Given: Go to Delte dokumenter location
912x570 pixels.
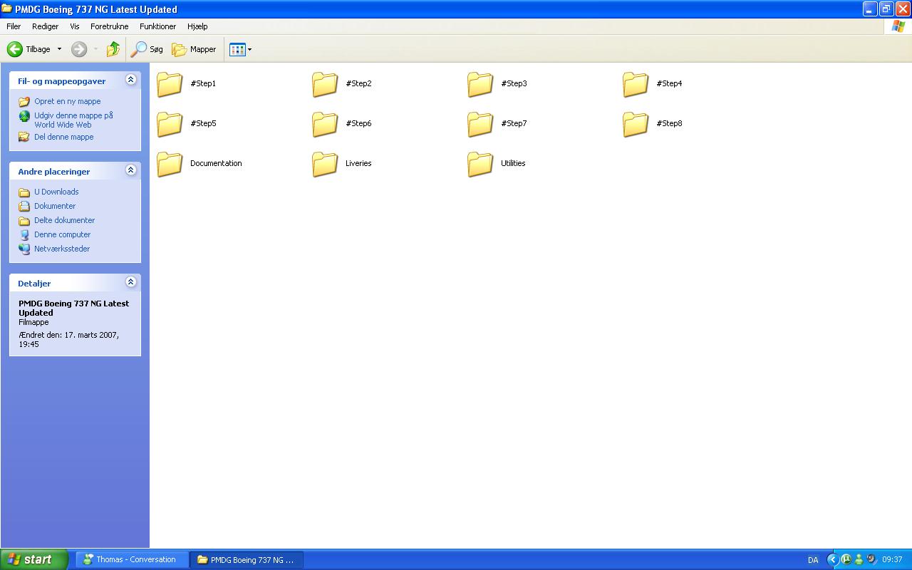Looking at the screenshot, I should [64, 220].
